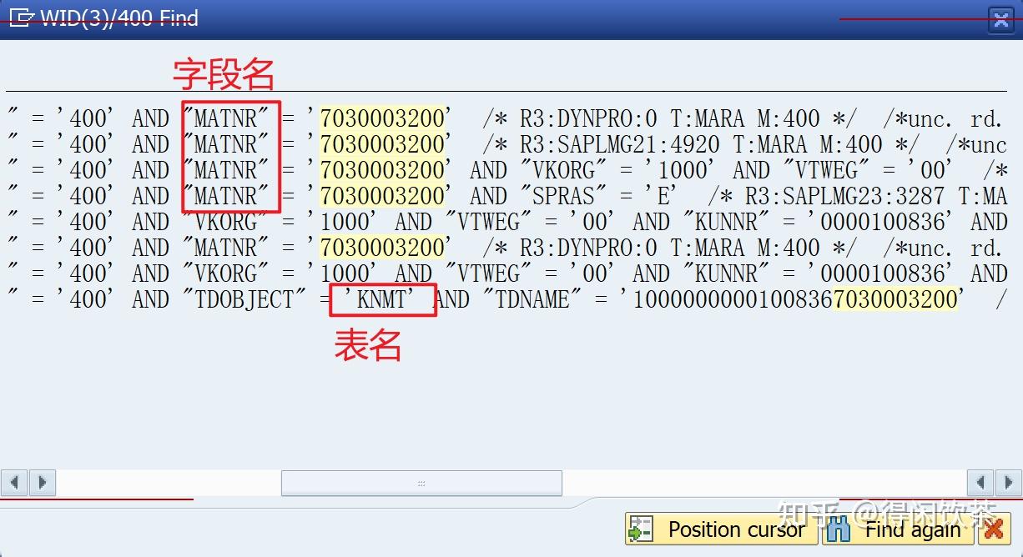Click the red 字段名 annotation label

click(x=224, y=73)
